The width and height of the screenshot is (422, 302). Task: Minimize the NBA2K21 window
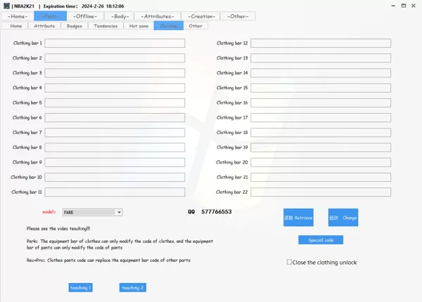click(x=393, y=6)
